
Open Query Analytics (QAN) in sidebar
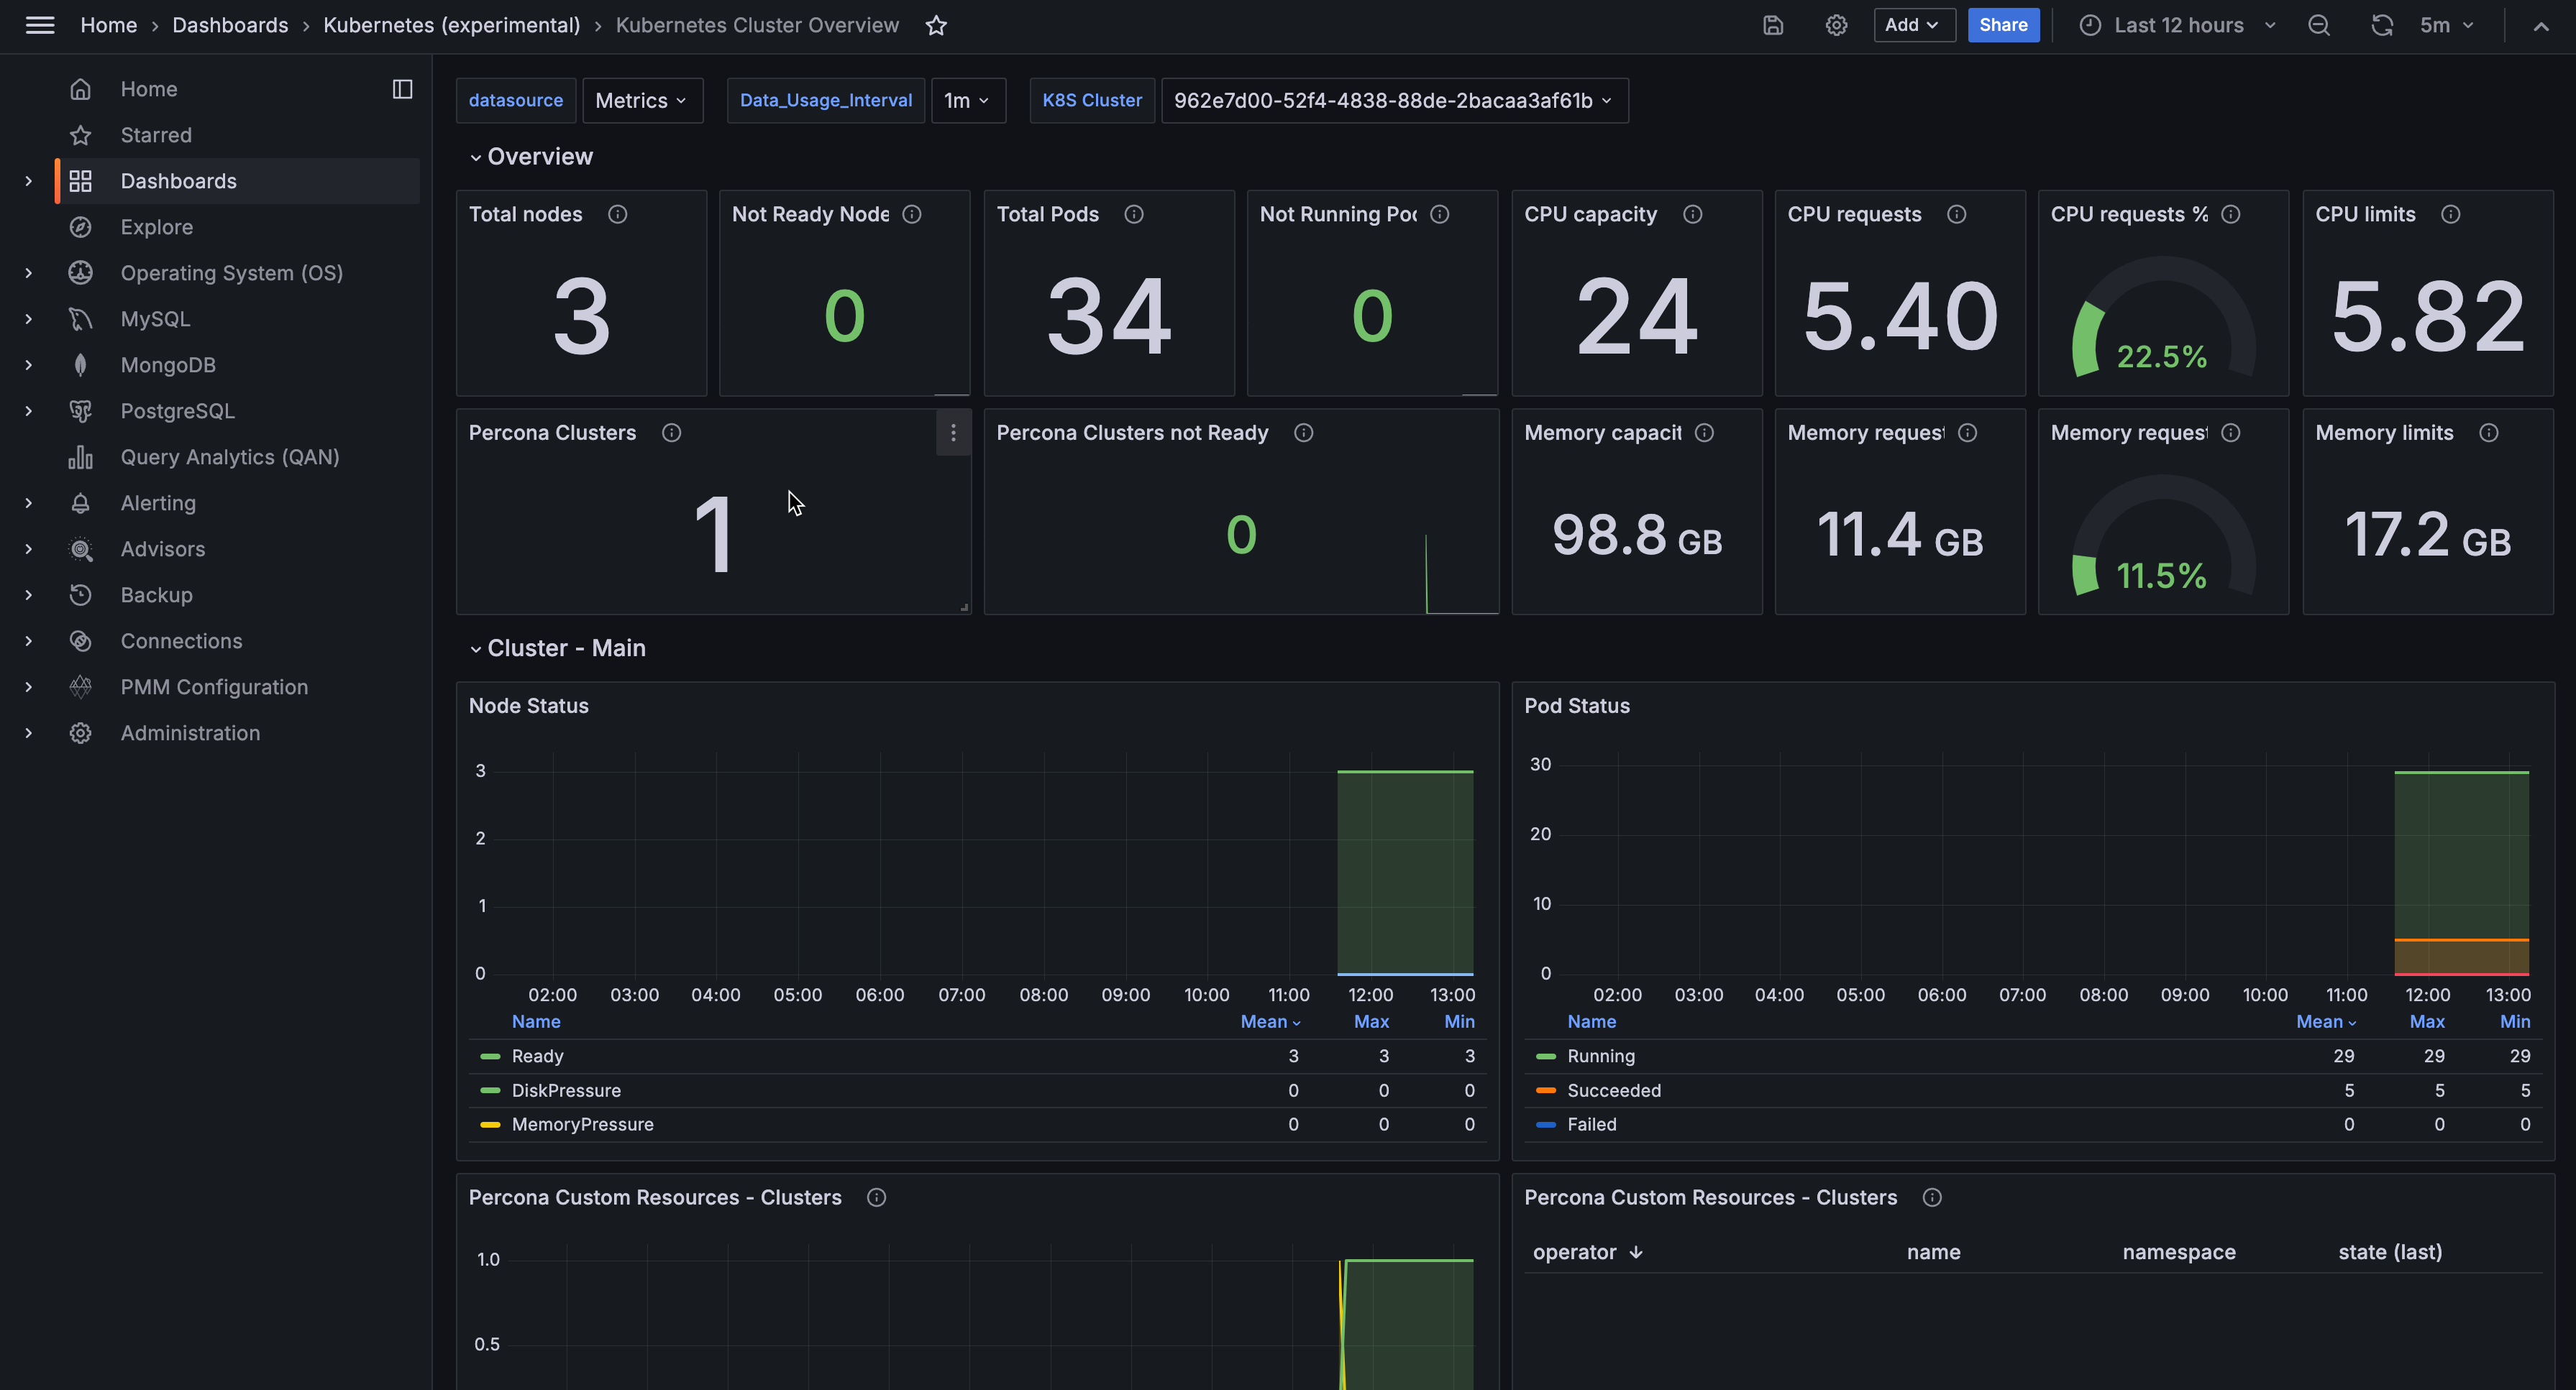click(x=229, y=458)
